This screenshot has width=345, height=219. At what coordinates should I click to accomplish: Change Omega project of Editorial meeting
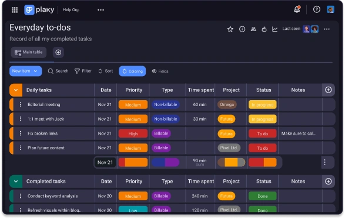pos(227,105)
